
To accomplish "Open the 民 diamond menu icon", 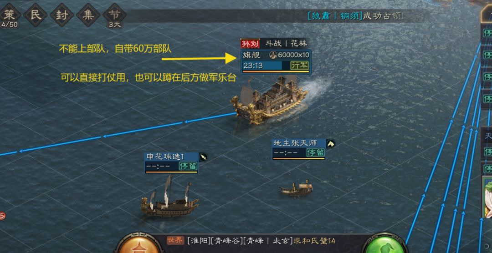I will coord(36,15).
